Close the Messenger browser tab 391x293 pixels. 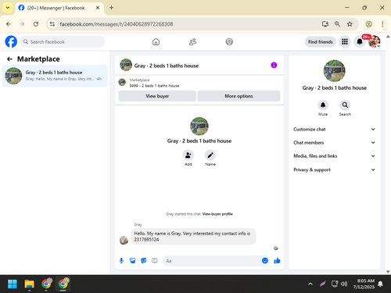(x=98, y=8)
